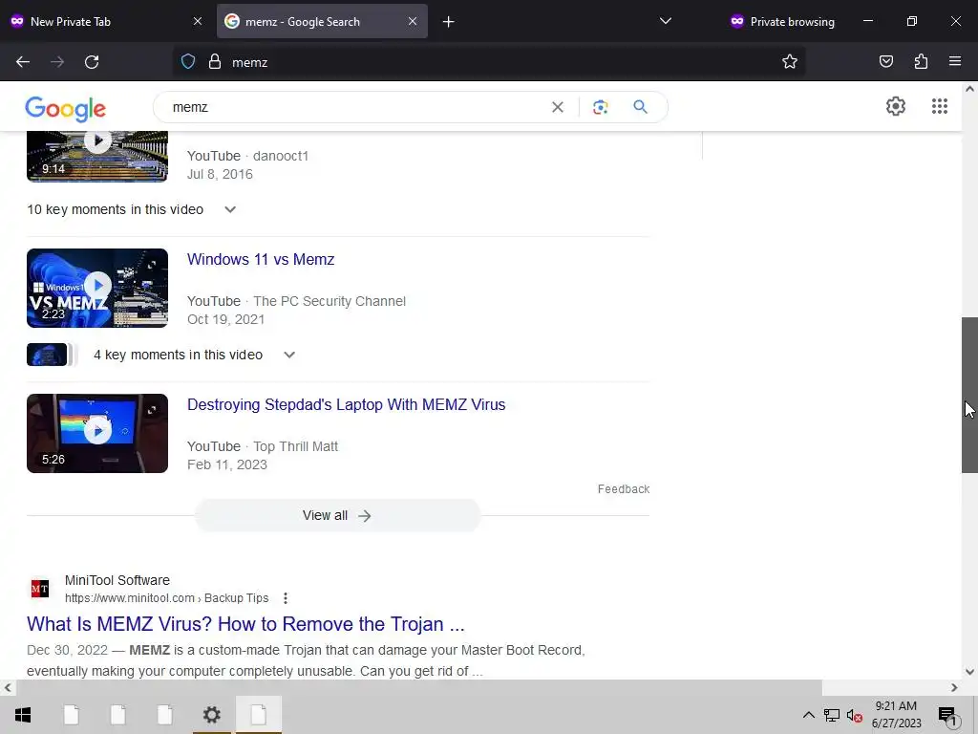Open the notification center icon
Image resolution: width=978 pixels, height=734 pixels.
(x=947, y=715)
